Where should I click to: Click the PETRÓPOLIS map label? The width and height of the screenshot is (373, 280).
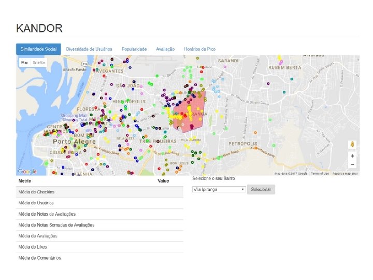tap(243, 144)
